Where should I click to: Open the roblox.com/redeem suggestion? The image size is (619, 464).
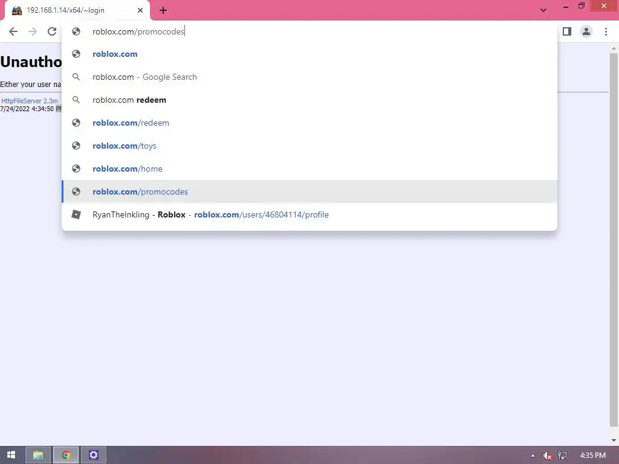(309, 123)
